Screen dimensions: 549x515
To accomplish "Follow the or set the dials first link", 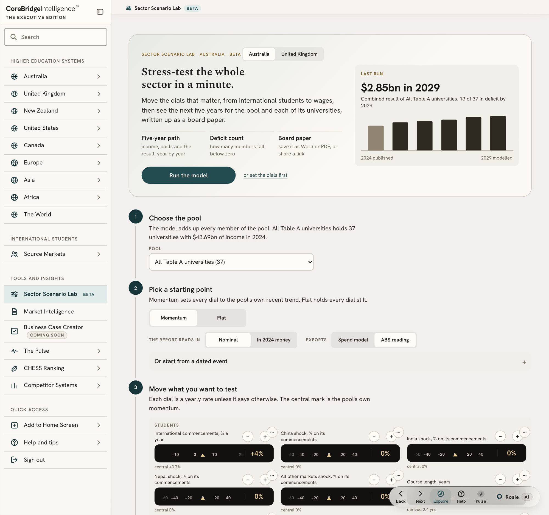I will pyautogui.click(x=265, y=175).
